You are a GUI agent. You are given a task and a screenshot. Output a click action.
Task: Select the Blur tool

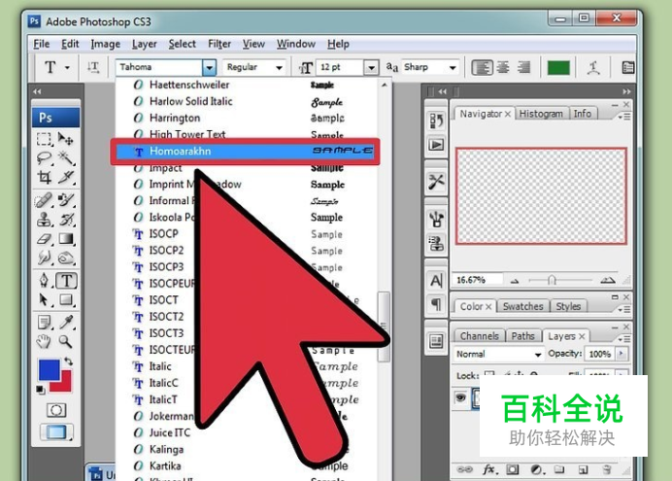coord(44,258)
